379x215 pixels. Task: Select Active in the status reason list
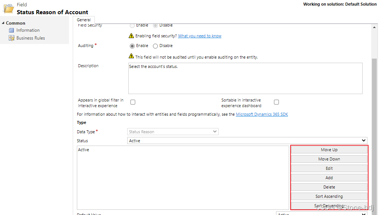point(82,150)
